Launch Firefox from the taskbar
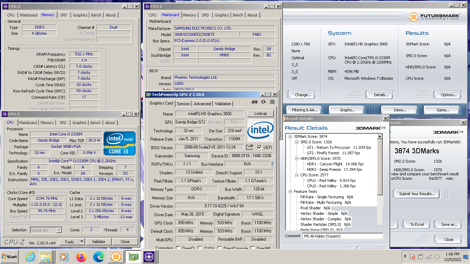Viewport: 470px width, 264px height. (x=82, y=257)
